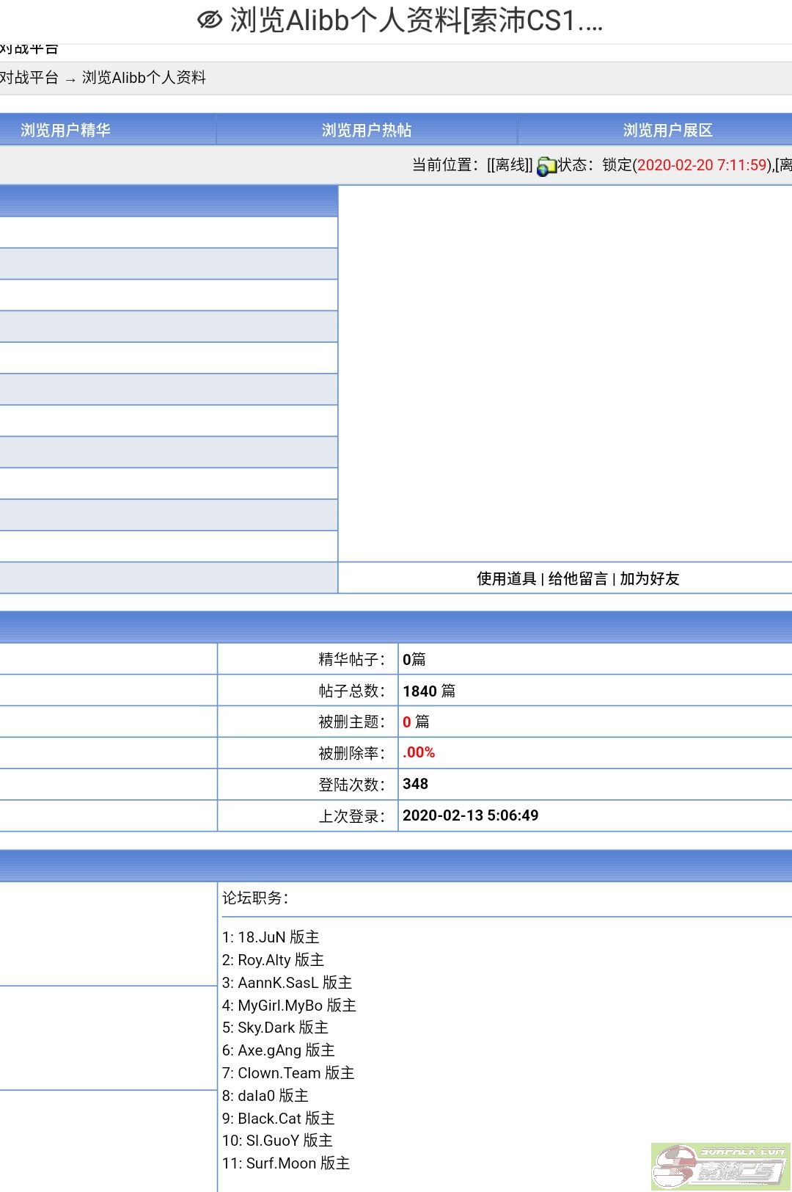792x1192 pixels.
Task: Open the 浏览用户展区 tab
Action: click(667, 130)
